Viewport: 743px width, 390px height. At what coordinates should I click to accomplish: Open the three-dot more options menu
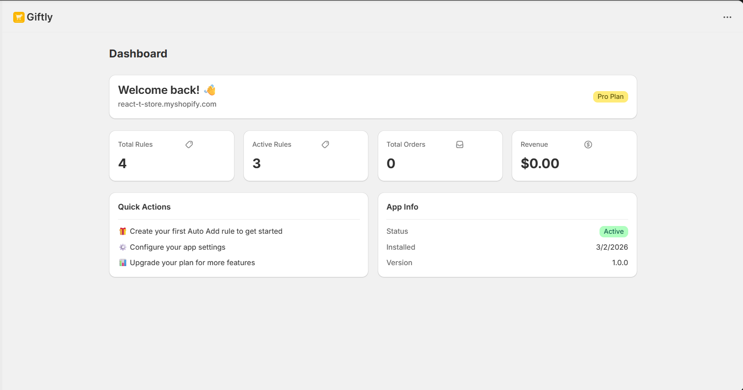[727, 17]
